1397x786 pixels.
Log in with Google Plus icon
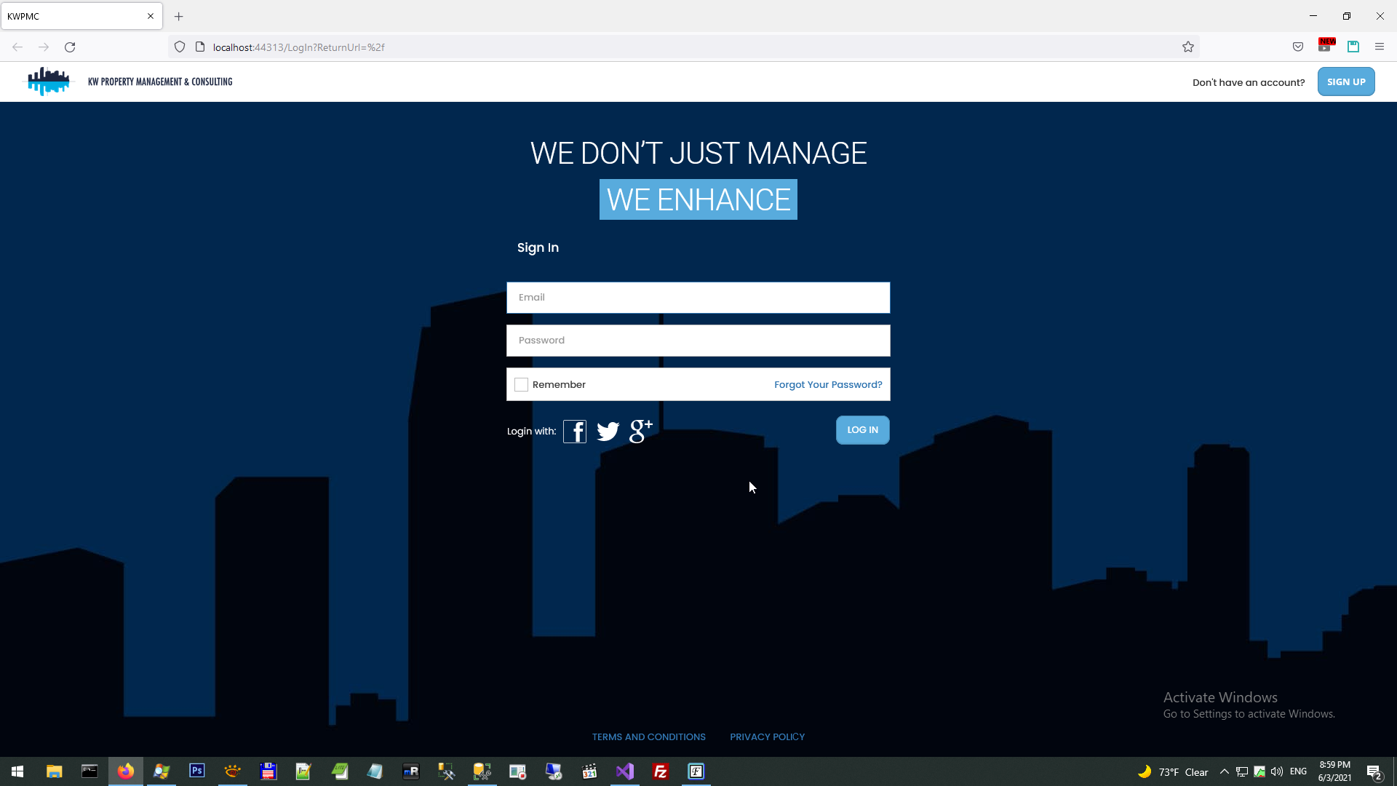tap(640, 431)
